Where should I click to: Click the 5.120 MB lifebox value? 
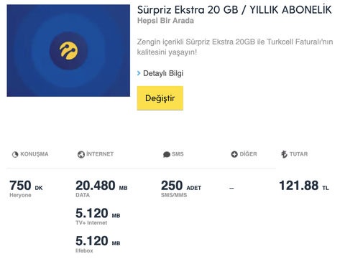tap(98, 244)
